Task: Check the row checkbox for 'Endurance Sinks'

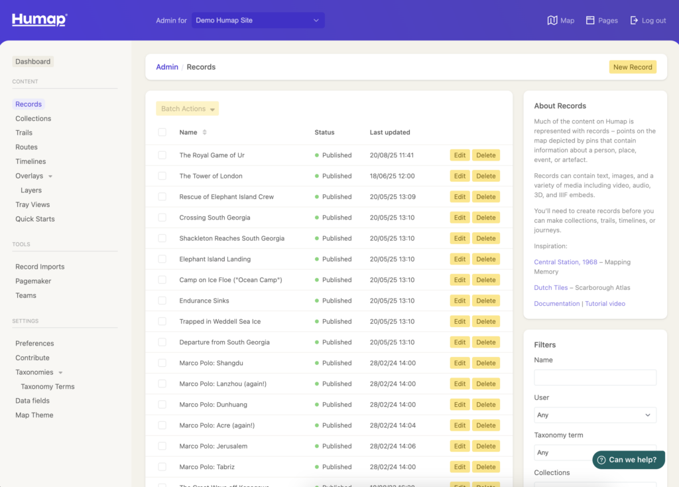Action: tap(161, 300)
